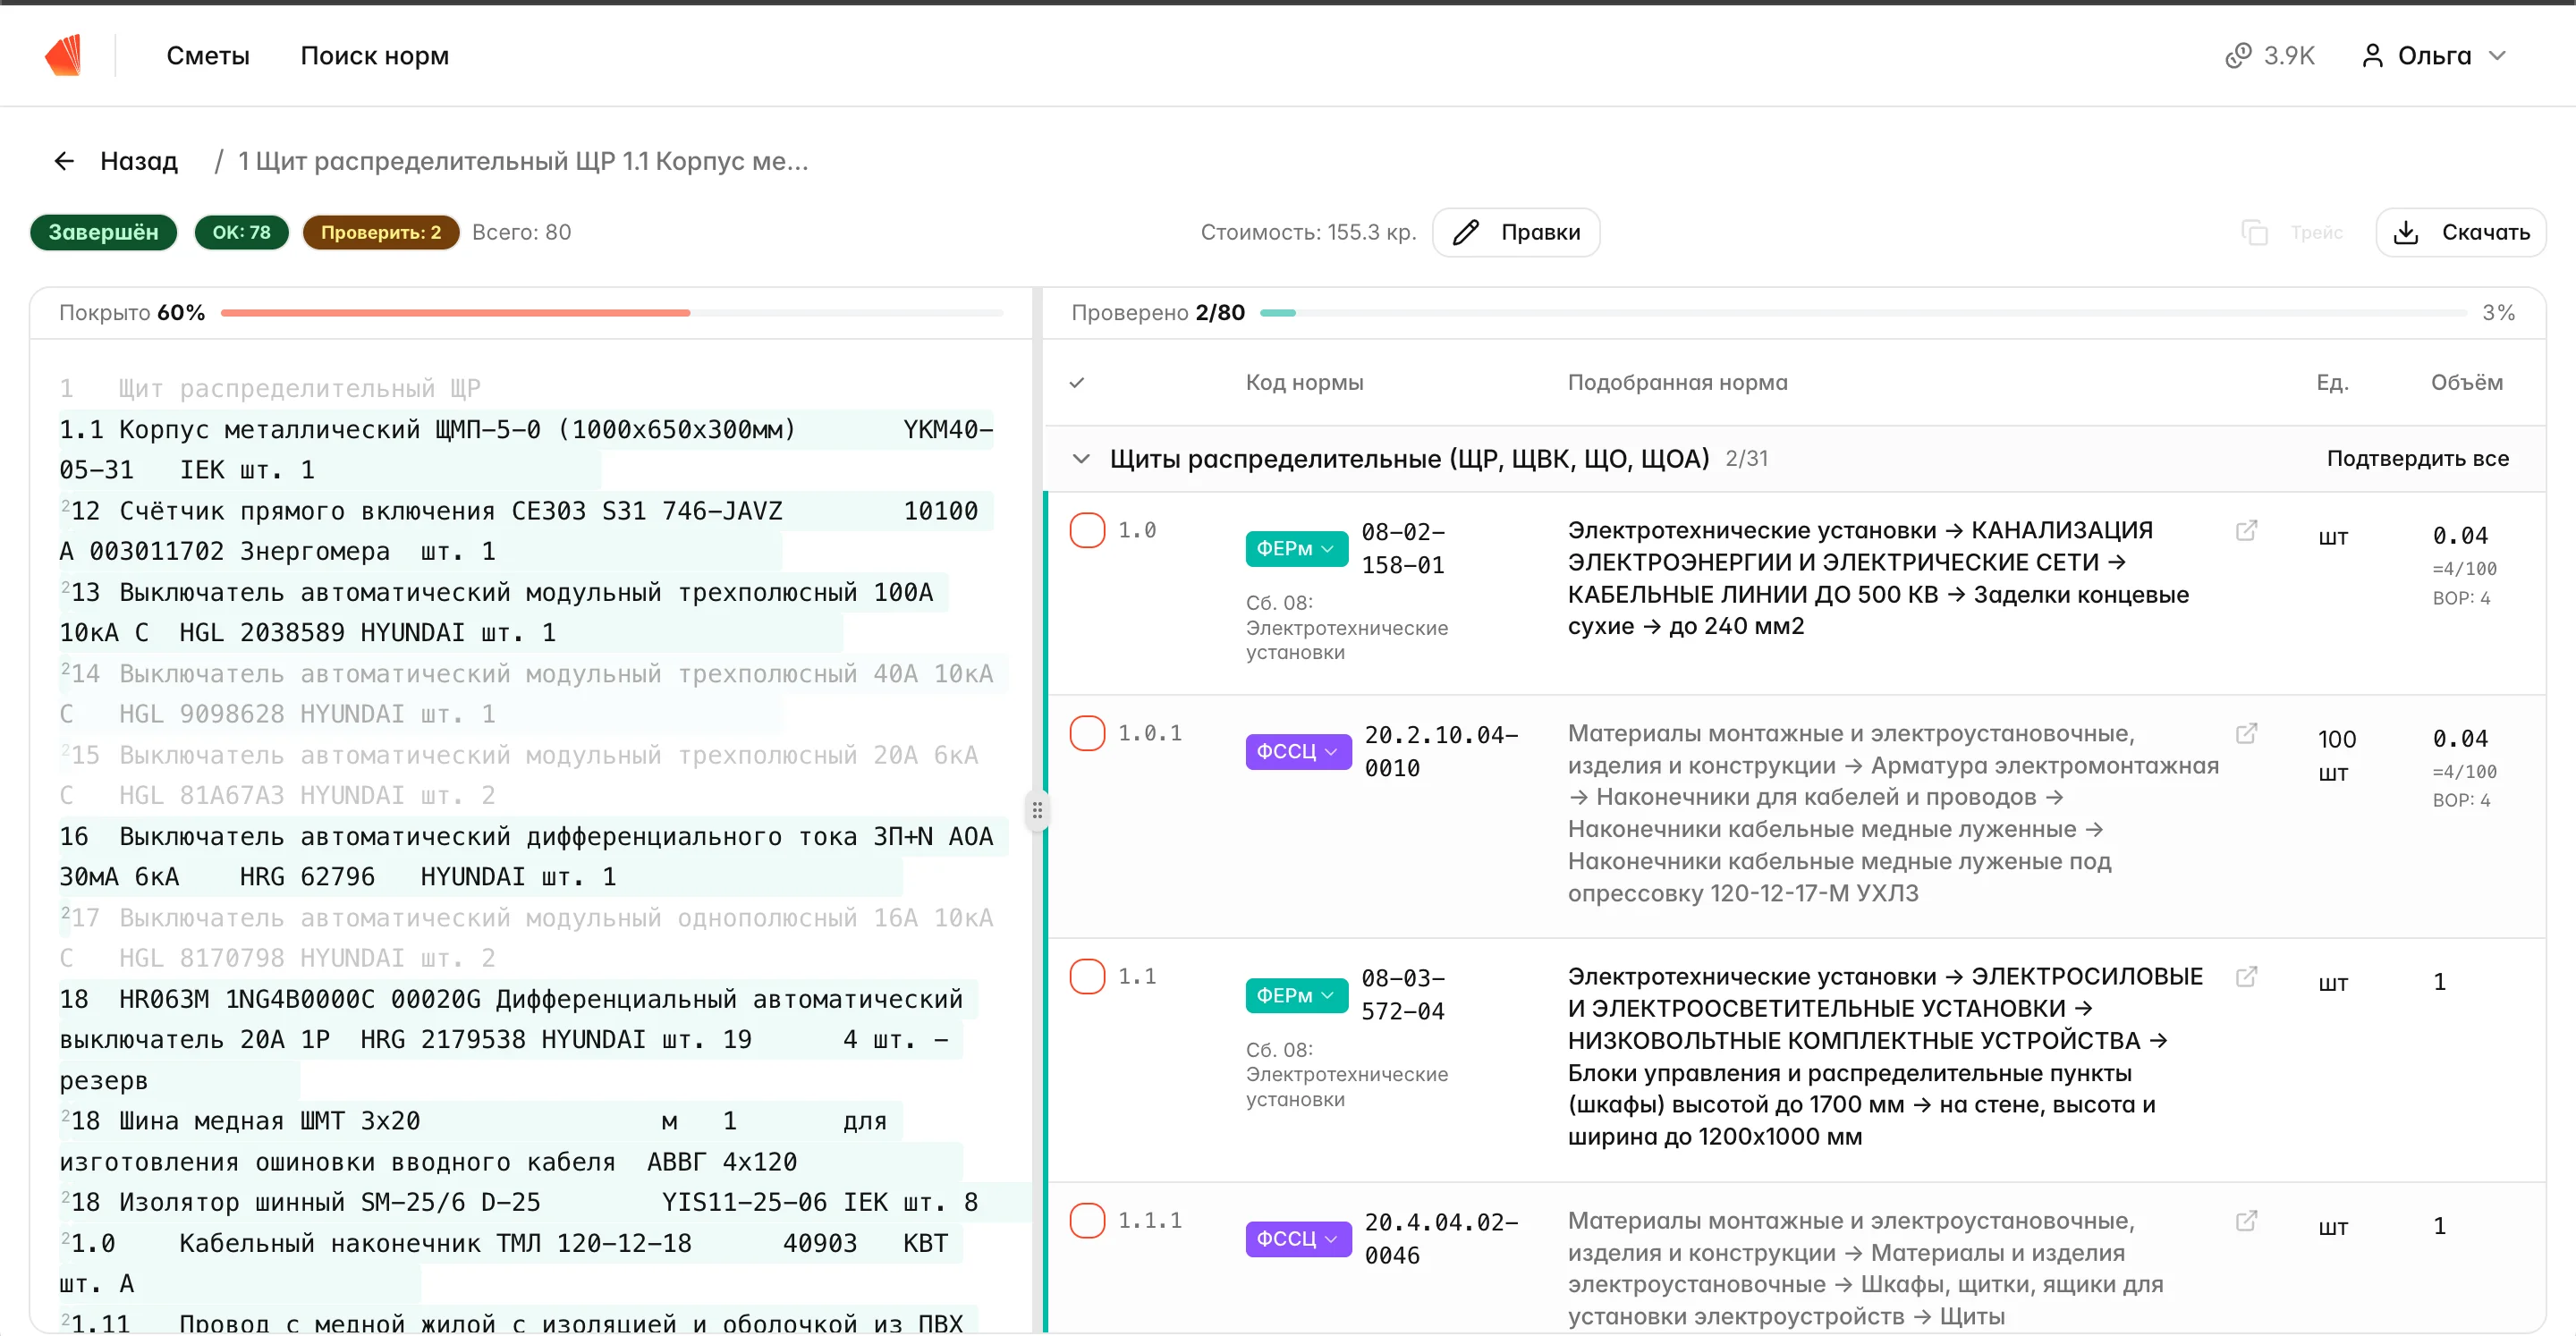The height and width of the screenshot is (1336, 2576).
Task: Check the circle for row 1.0.1
Action: 1087,733
